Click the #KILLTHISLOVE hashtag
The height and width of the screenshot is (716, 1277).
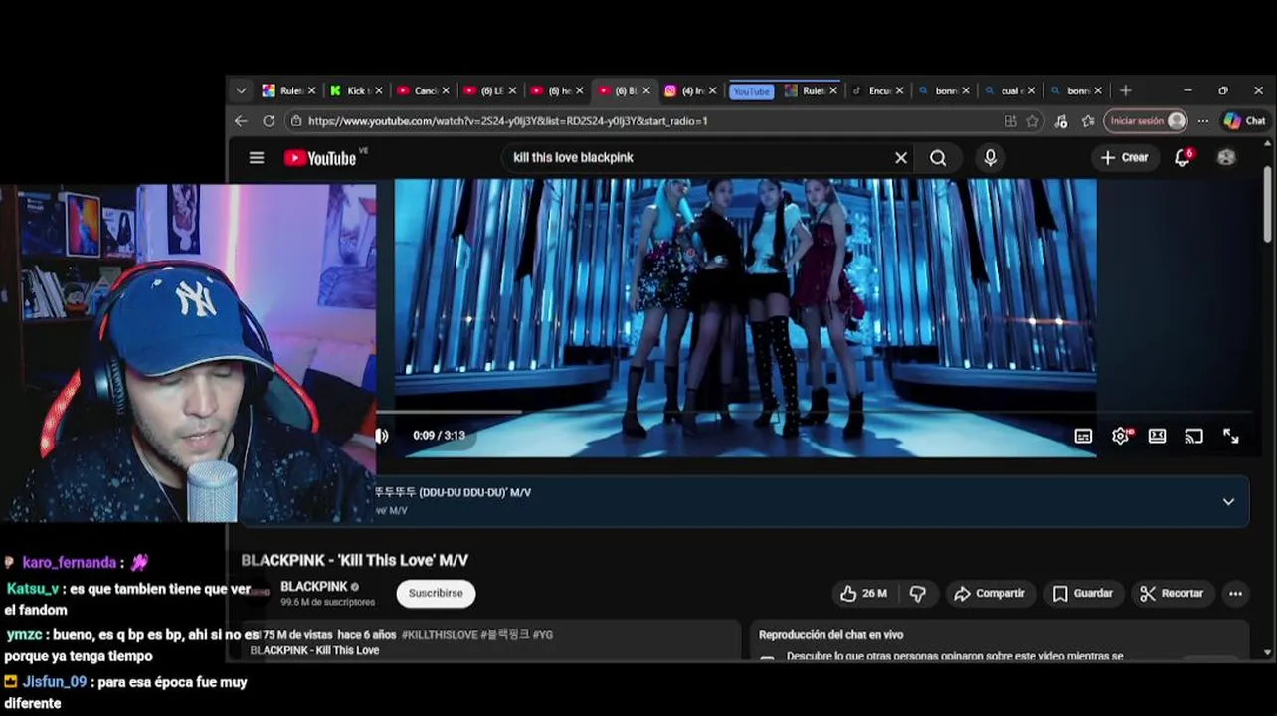[x=440, y=634]
